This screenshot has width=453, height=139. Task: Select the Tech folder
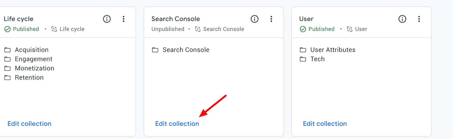[x=312, y=59]
